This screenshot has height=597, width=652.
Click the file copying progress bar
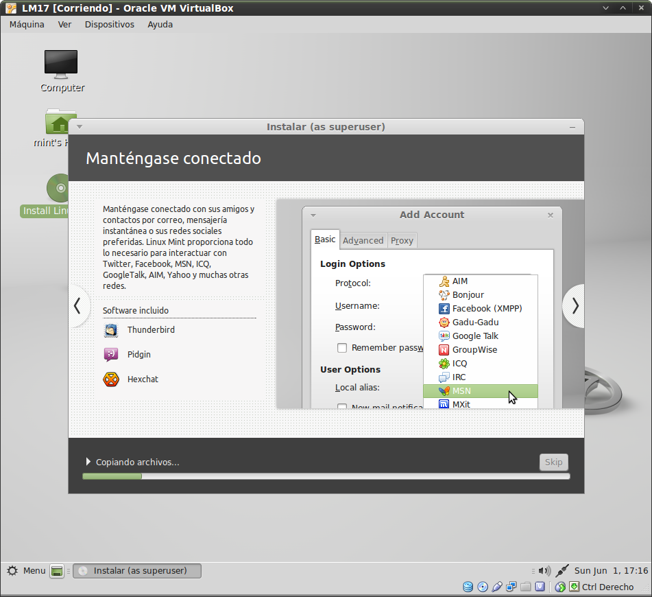(326, 476)
